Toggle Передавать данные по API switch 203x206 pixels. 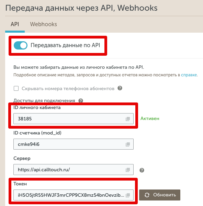[x=21, y=45]
